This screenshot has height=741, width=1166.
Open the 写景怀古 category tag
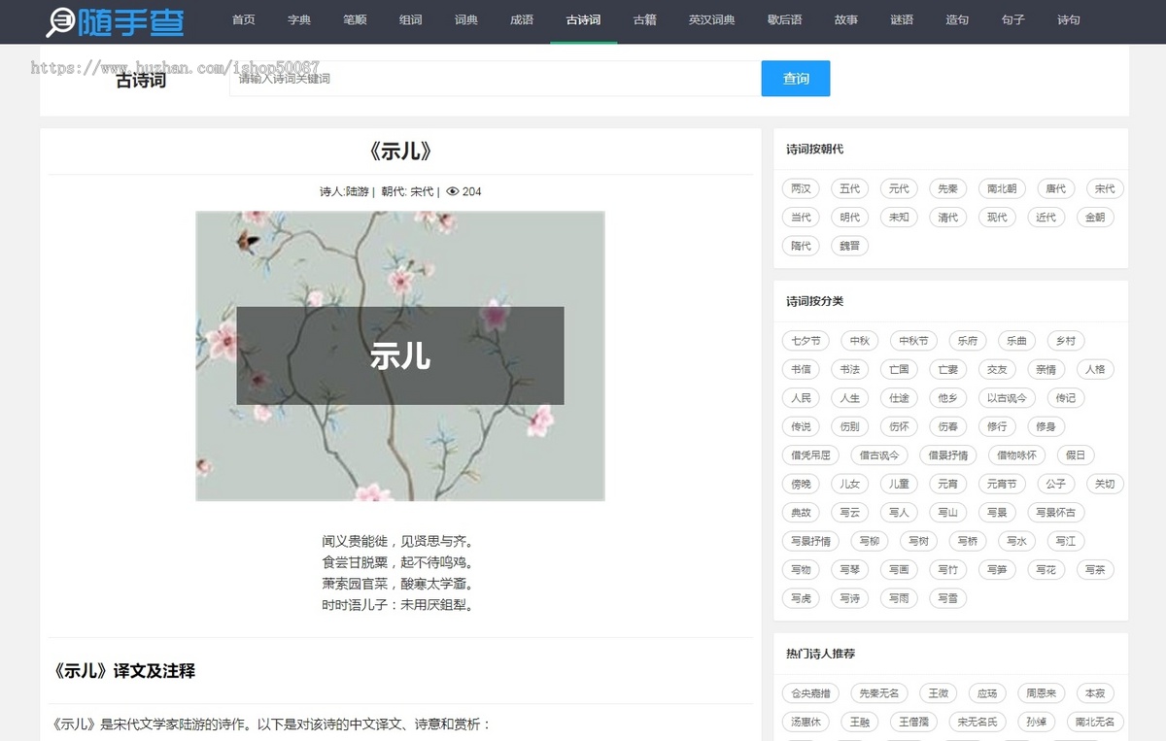(x=1056, y=512)
